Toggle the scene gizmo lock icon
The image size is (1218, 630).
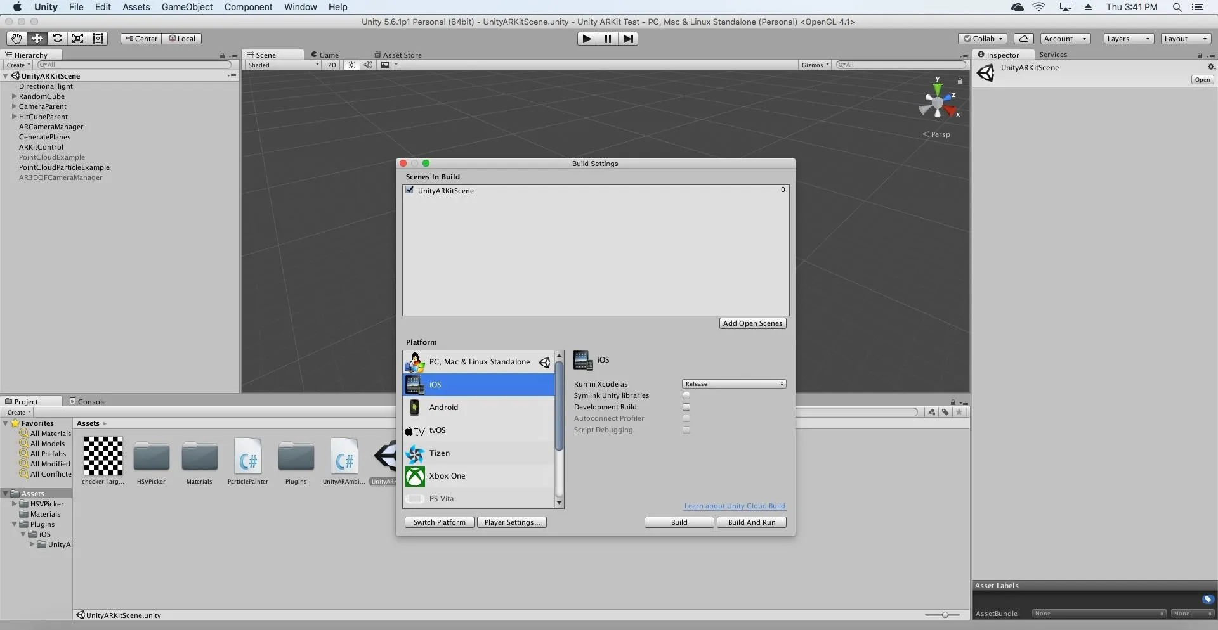click(960, 81)
